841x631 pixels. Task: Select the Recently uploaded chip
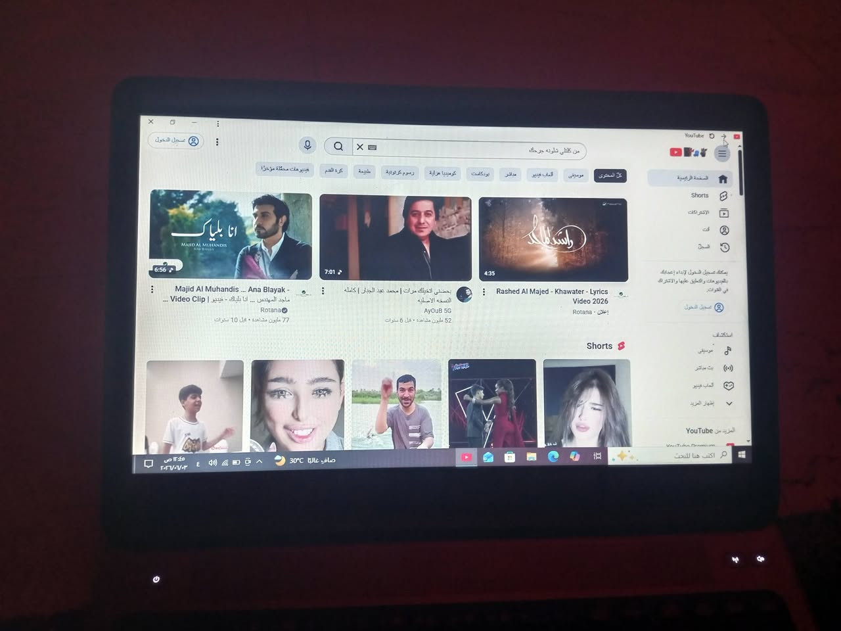coord(284,170)
